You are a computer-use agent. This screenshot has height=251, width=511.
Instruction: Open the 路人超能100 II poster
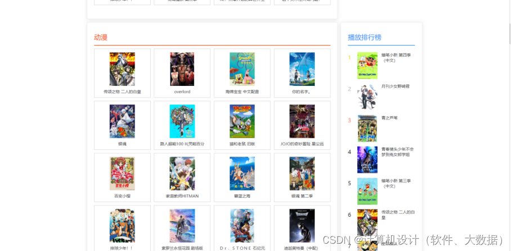click(x=182, y=121)
